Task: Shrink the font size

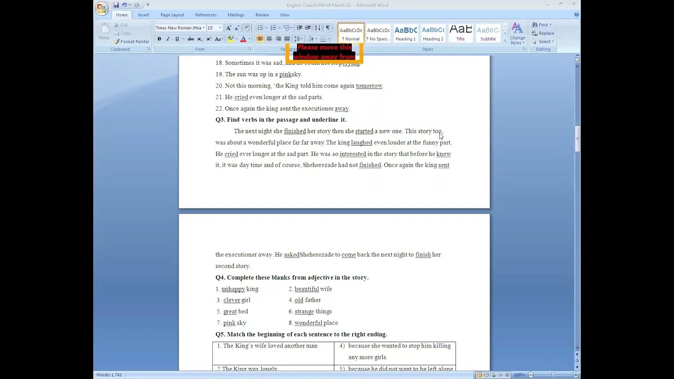Action: pyautogui.click(x=236, y=28)
